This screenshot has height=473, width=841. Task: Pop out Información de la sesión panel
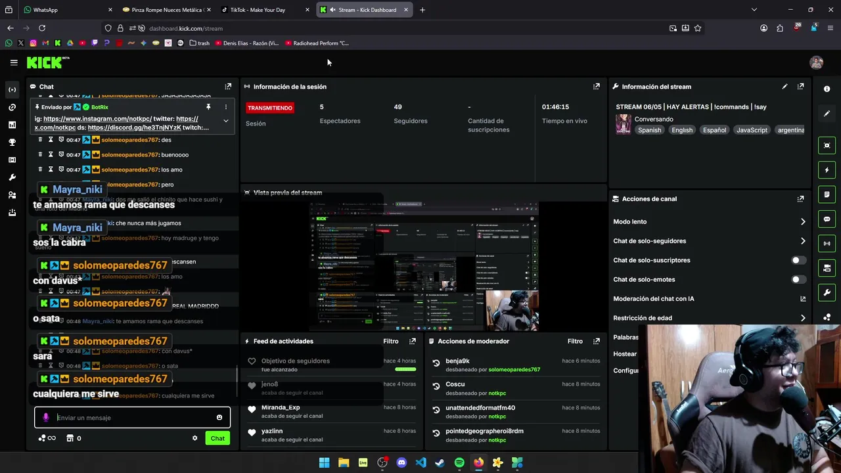click(x=597, y=87)
